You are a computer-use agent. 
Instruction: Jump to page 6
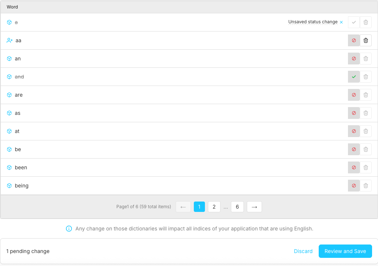coord(237,207)
